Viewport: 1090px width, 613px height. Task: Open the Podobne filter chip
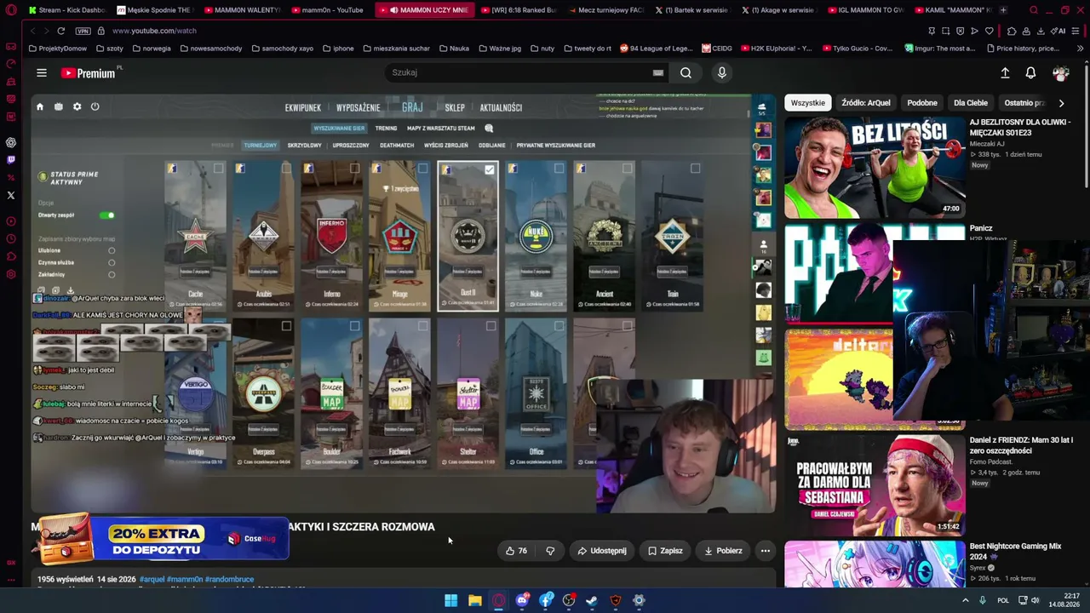tap(922, 103)
